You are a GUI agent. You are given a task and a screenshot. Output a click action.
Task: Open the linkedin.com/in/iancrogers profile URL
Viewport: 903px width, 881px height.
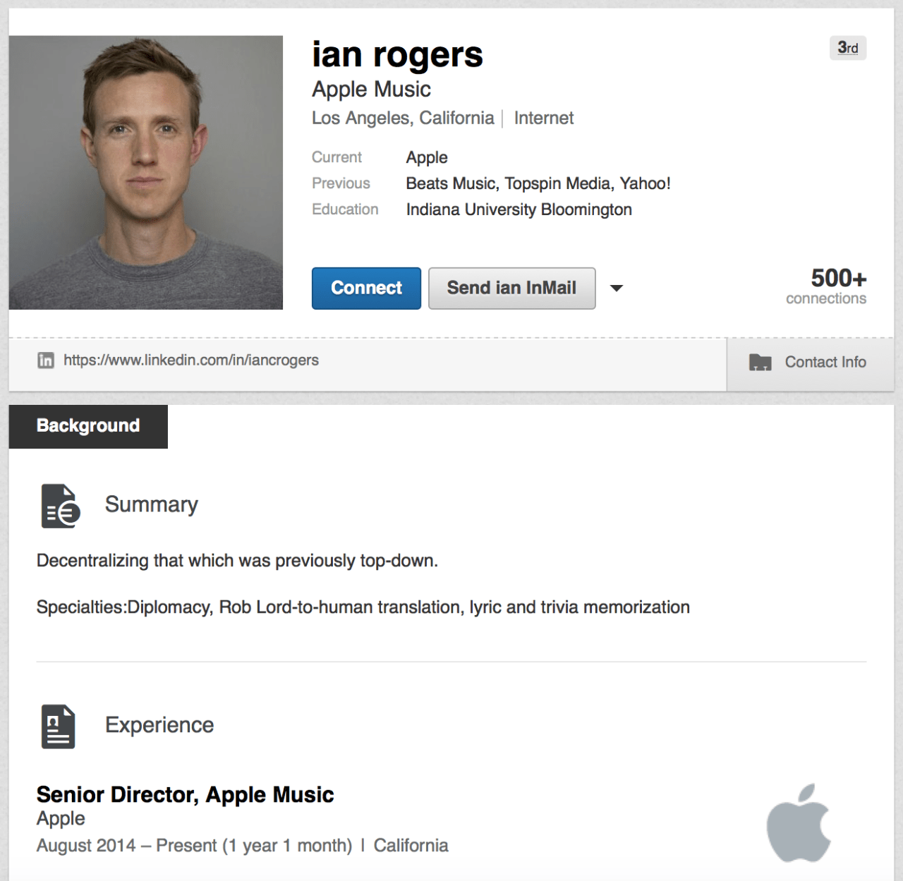[x=190, y=360]
